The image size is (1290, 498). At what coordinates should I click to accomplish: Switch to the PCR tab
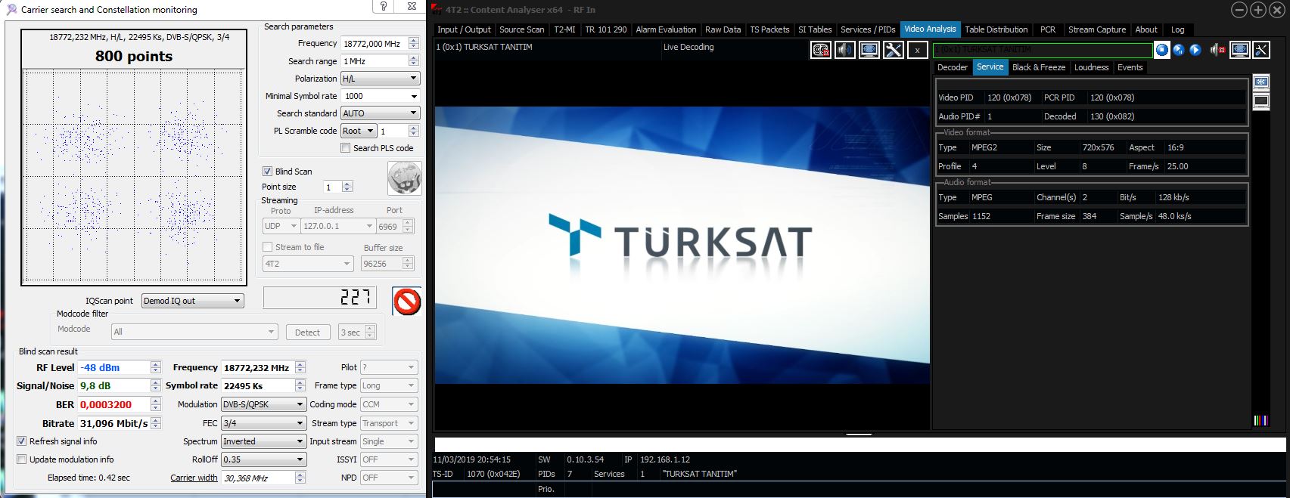tap(1048, 29)
